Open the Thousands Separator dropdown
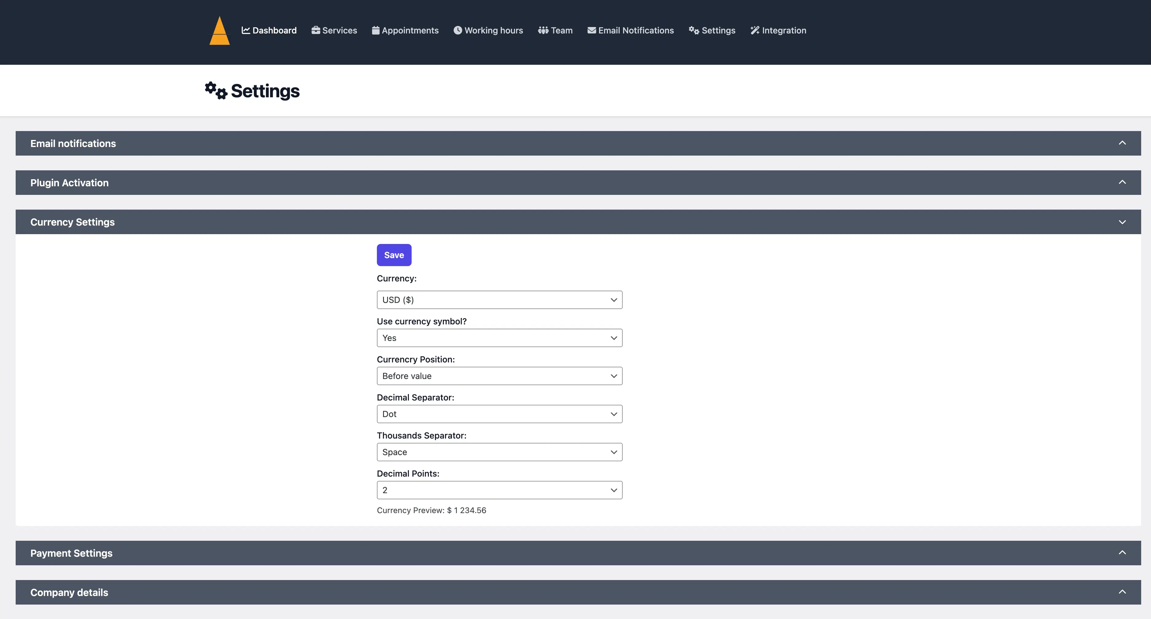The width and height of the screenshot is (1151, 619). click(499, 452)
